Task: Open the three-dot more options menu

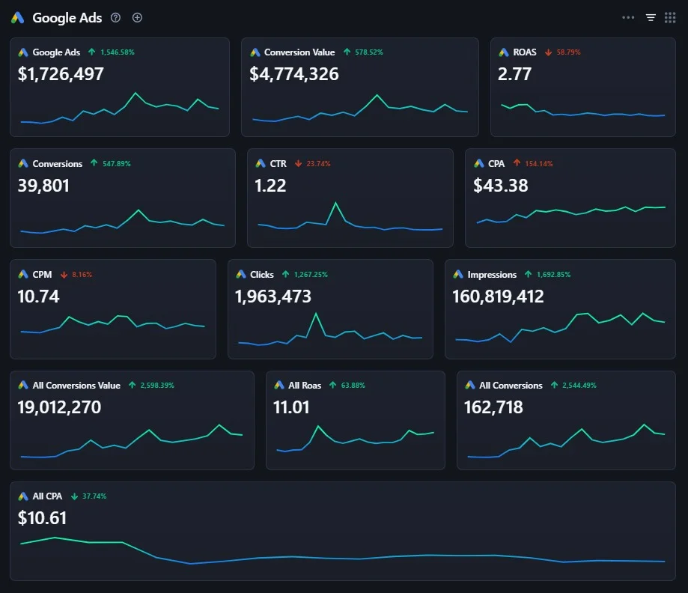Action: click(628, 17)
